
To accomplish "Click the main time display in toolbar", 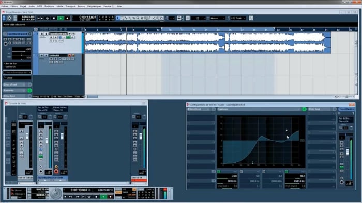I will pos(87,17).
